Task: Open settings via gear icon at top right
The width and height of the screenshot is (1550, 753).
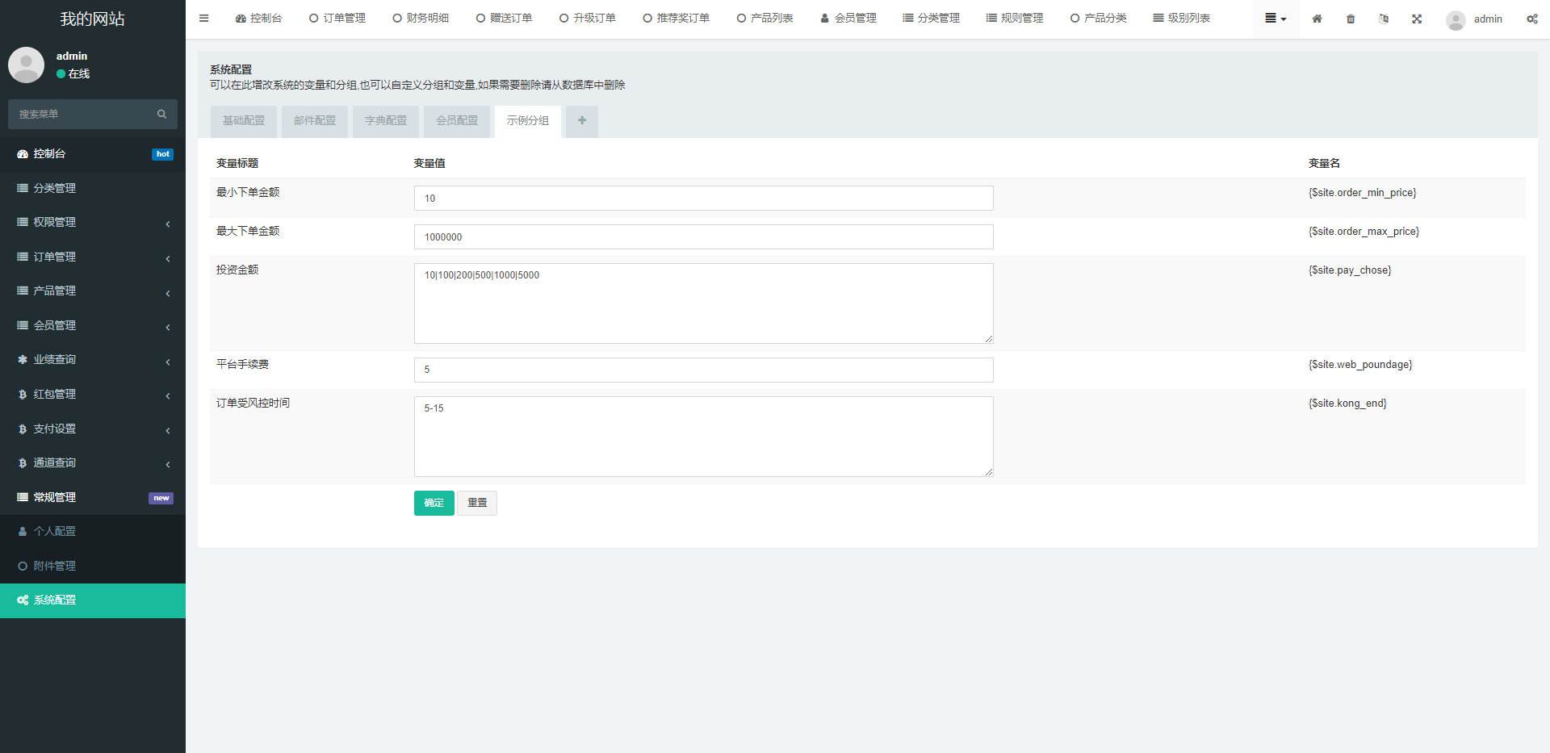Action: point(1532,19)
